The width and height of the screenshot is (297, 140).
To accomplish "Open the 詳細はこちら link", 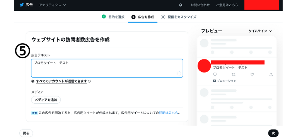I will [168, 113].
